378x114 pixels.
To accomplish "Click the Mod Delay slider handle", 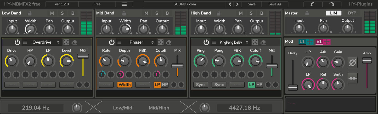I will (x=293, y=88).
